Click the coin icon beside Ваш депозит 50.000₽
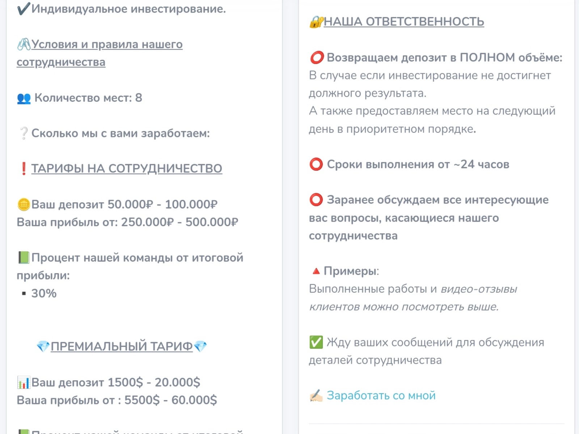579x434 pixels. click(x=24, y=205)
